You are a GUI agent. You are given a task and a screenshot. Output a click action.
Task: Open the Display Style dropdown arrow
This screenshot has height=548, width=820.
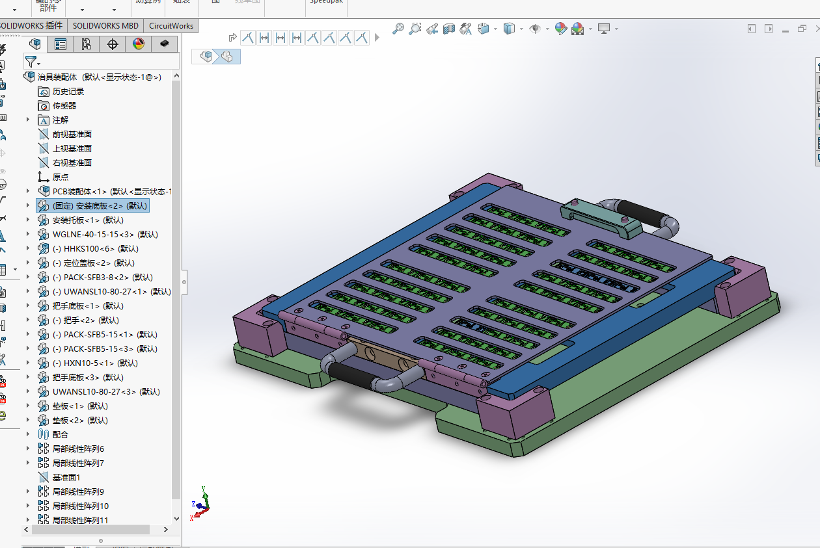[x=522, y=29]
